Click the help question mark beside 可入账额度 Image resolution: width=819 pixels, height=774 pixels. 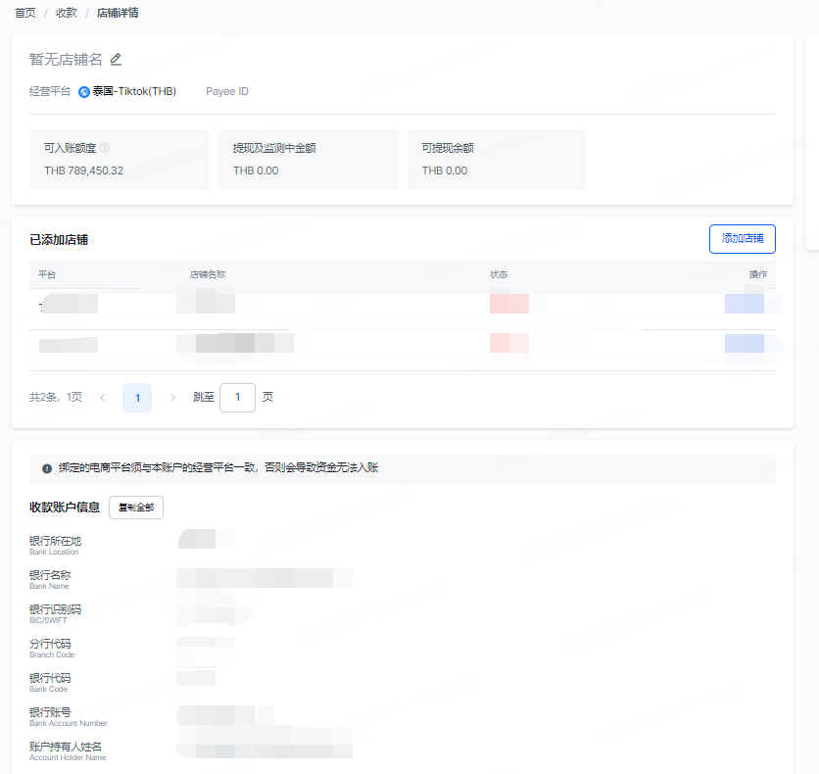tap(105, 148)
